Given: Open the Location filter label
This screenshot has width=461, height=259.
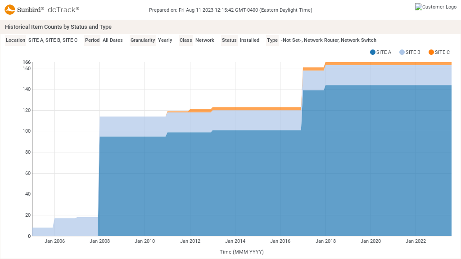Looking at the screenshot, I should pyautogui.click(x=15, y=40).
